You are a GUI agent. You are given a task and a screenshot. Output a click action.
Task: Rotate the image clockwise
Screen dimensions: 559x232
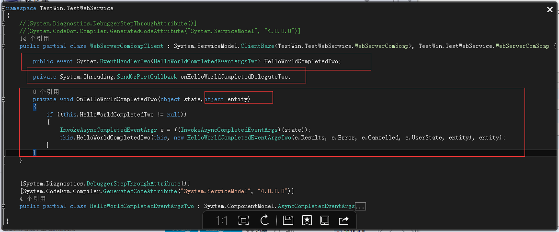pyautogui.click(x=264, y=220)
